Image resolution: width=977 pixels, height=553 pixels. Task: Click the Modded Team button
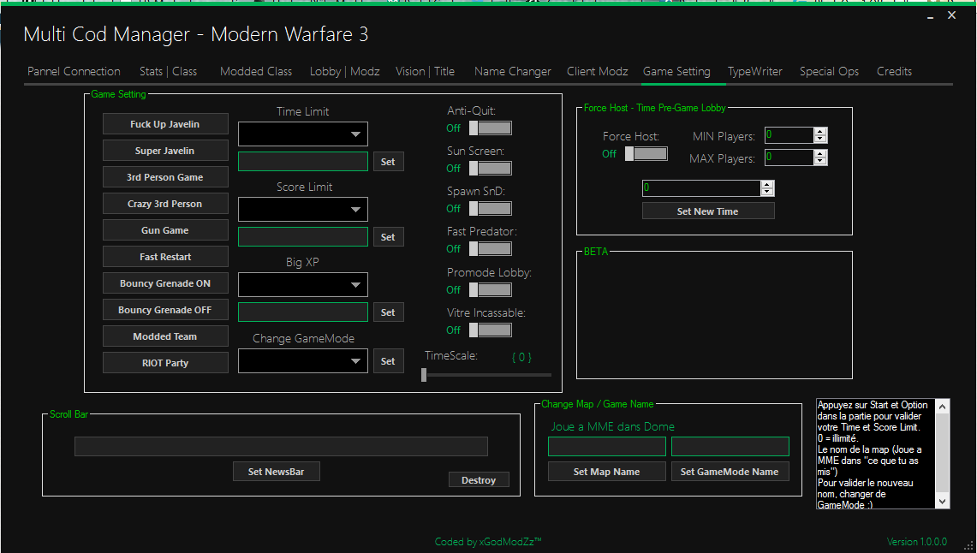[x=165, y=336]
